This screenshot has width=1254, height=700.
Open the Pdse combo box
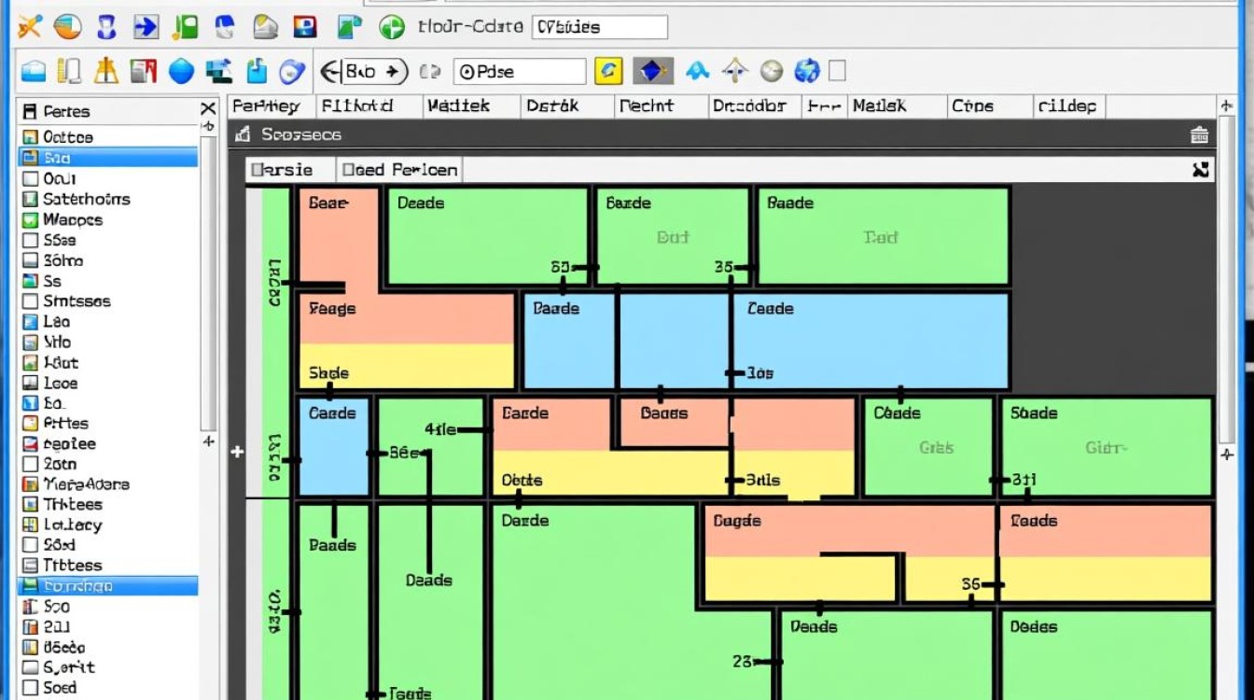(520, 71)
